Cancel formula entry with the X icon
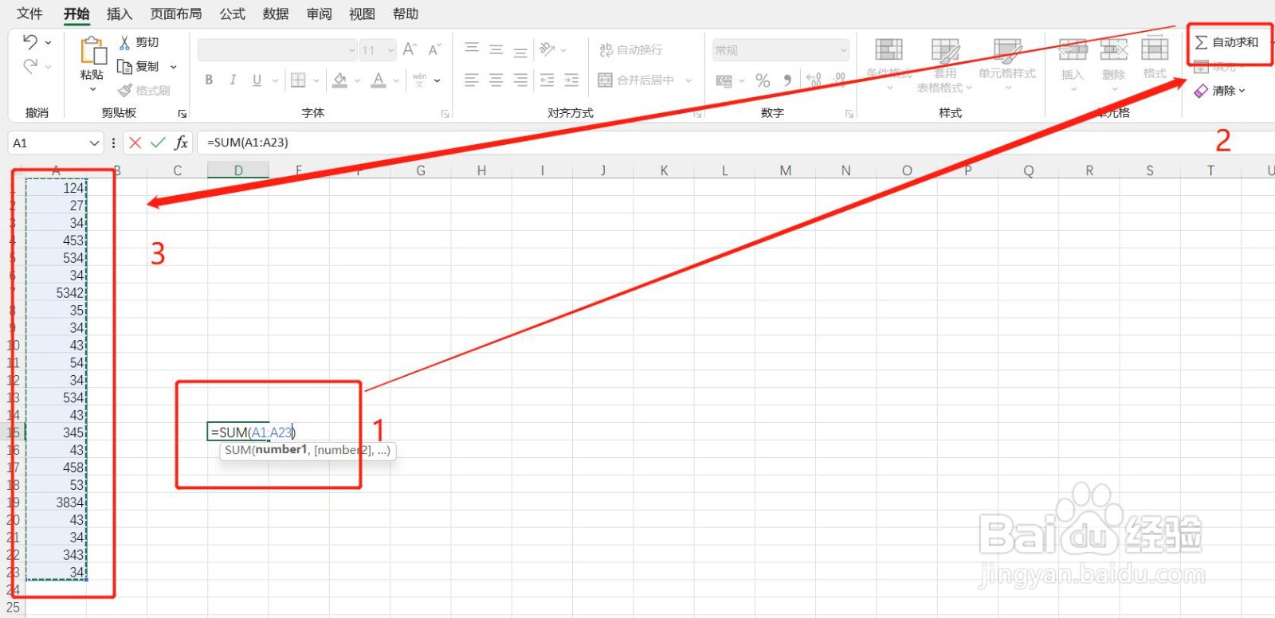The width and height of the screenshot is (1275, 618). [x=135, y=143]
